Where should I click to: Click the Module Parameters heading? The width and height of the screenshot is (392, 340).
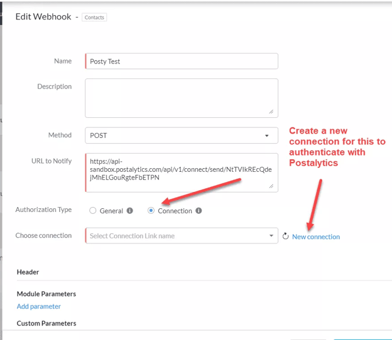point(46,294)
